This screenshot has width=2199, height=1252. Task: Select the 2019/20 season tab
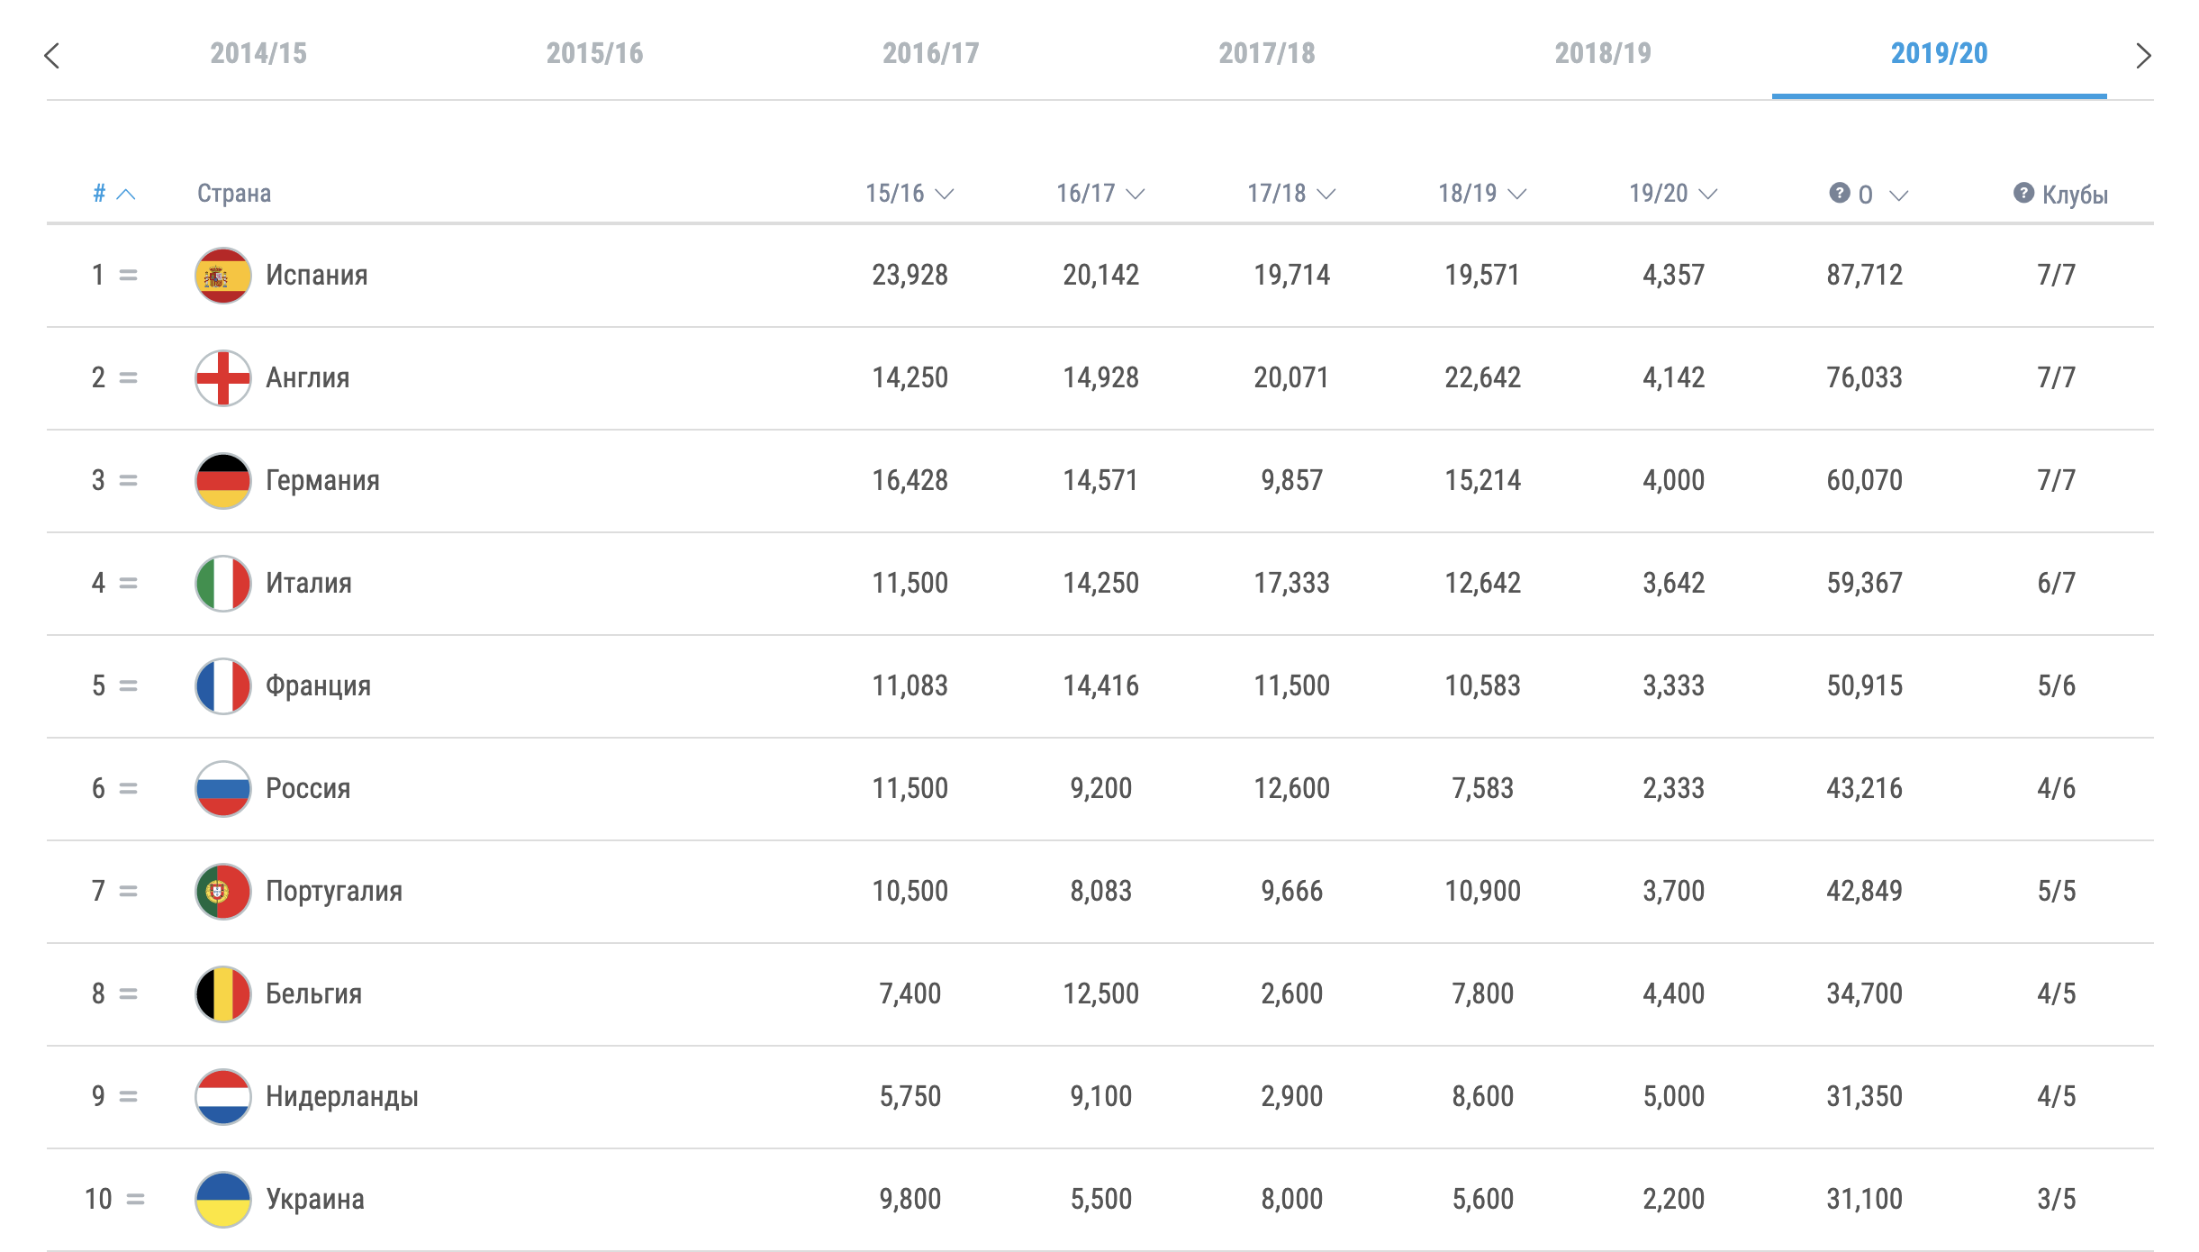pyautogui.click(x=1939, y=54)
